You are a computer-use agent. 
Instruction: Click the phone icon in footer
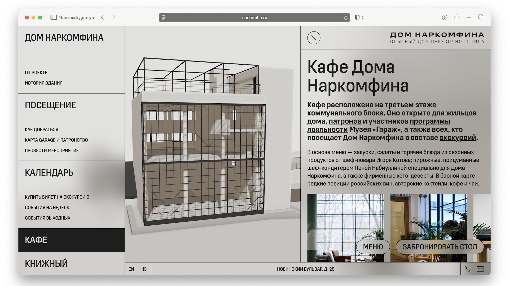coord(467,269)
